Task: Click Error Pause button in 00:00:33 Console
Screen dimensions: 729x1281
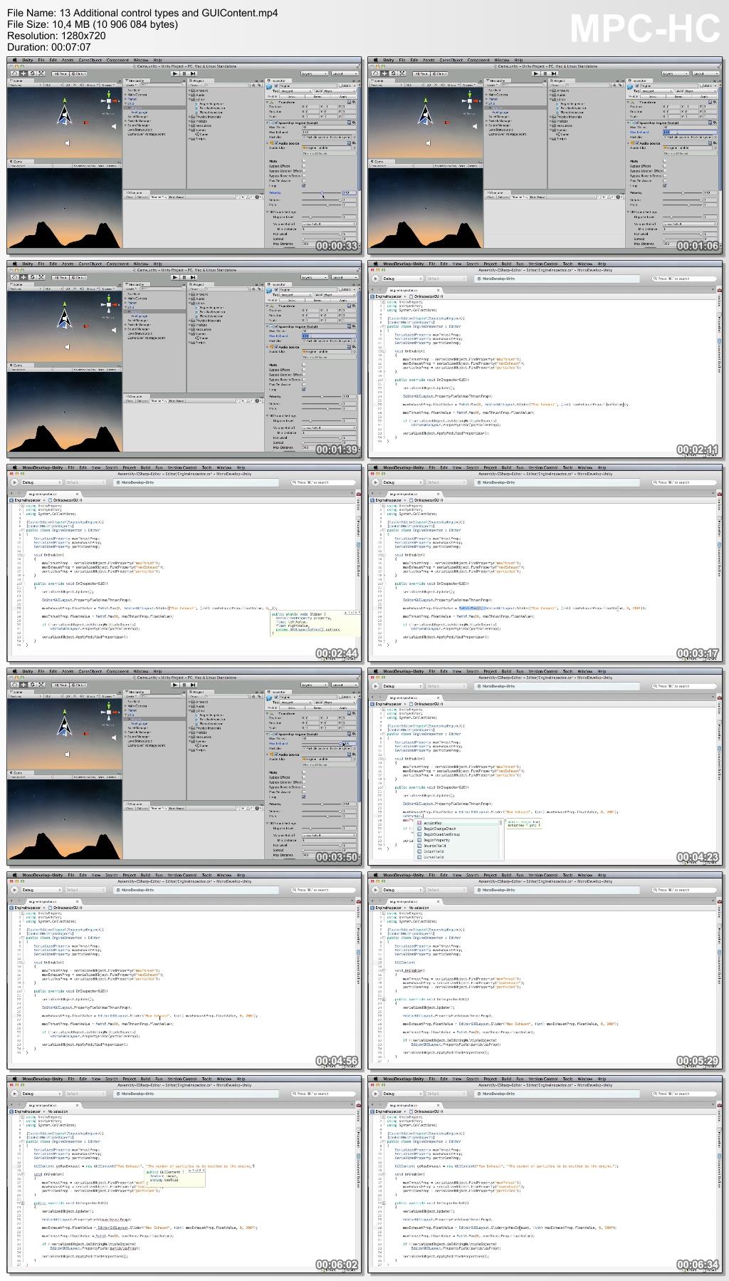Action: (176, 197)
